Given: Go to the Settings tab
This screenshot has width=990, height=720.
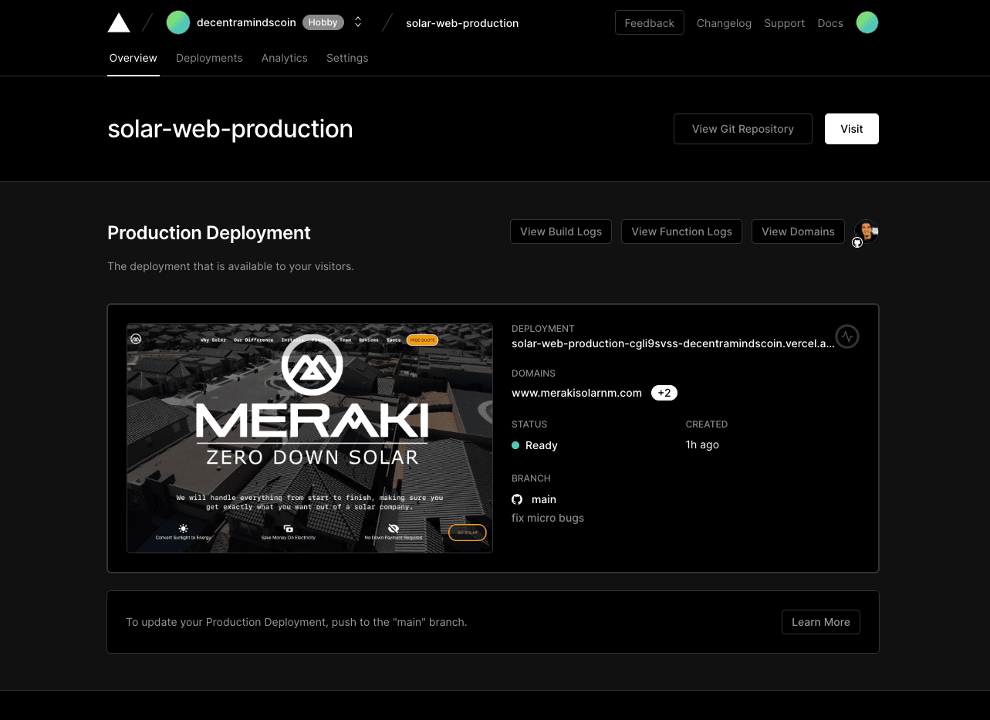Looking at the screenshot, I should (x=347, y=58).
